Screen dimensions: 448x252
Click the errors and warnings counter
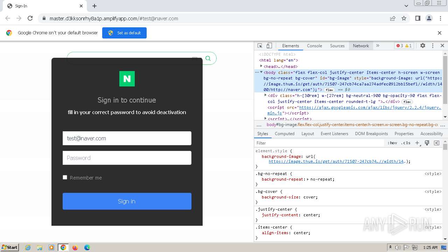point(404,46)
